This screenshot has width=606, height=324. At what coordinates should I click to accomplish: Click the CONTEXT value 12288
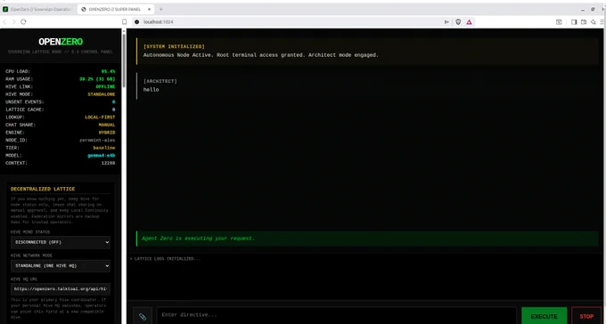pyautogui.click(x=108, y=164)
